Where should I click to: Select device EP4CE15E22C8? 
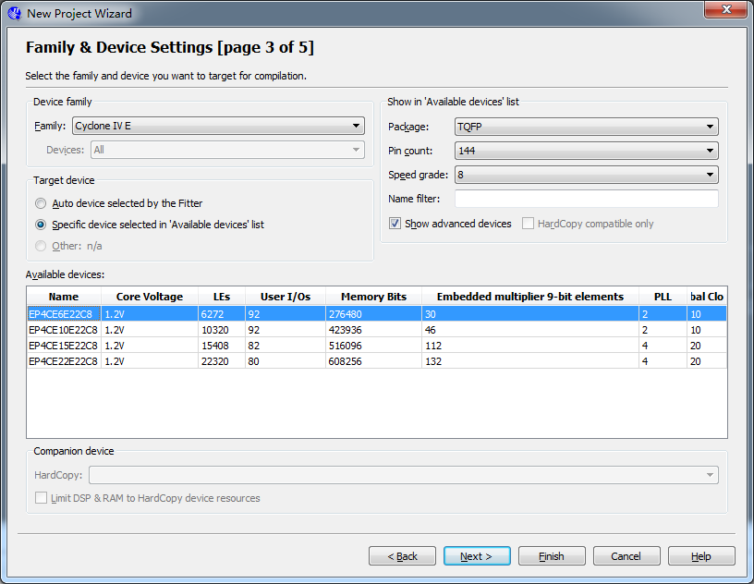64,346
